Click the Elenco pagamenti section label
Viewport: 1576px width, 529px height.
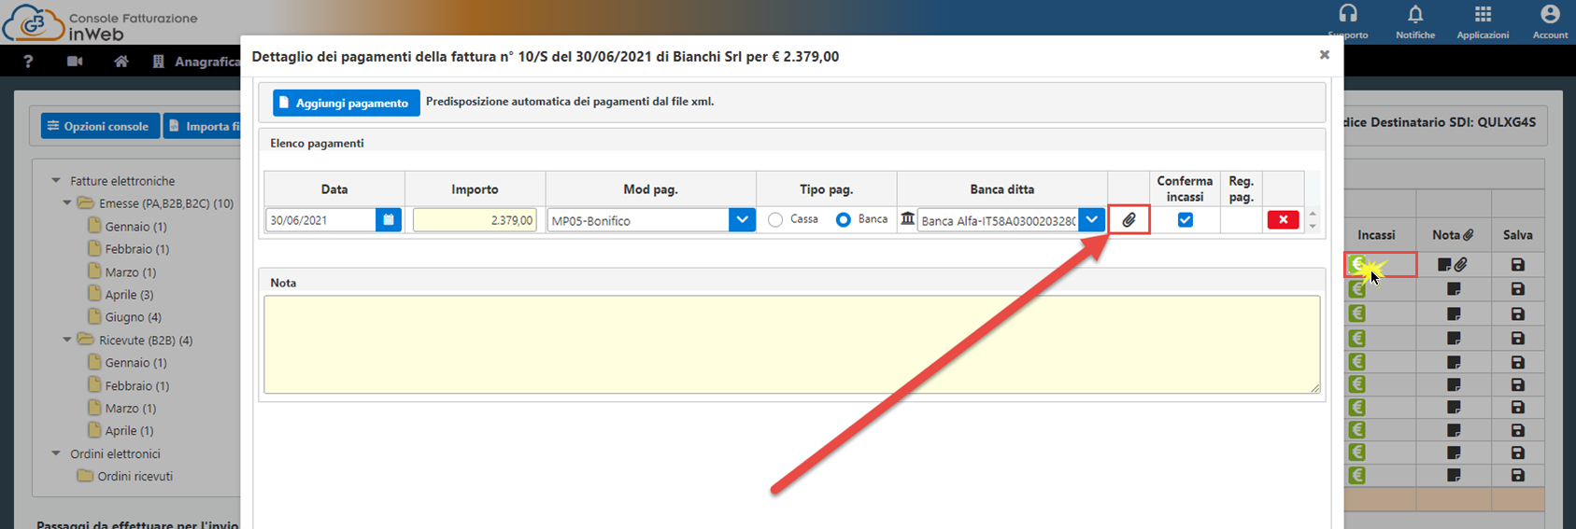click(317, 143)
